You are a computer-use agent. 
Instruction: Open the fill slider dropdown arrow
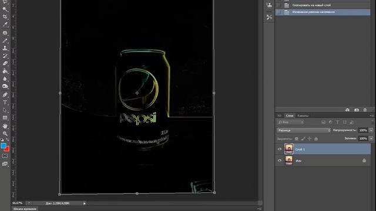point(371,138)
